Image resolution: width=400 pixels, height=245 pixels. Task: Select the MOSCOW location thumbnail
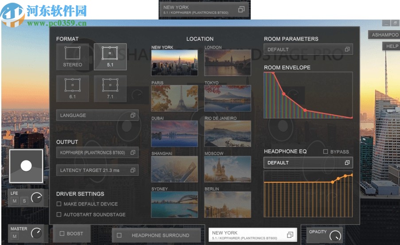click(228, 169)
